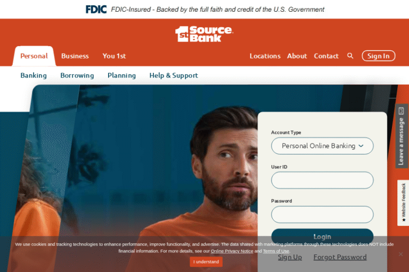The height and width of the screenshot is (272, 409).
Task: Open the Leave a message side tab
Action: (x=402, y=136)
